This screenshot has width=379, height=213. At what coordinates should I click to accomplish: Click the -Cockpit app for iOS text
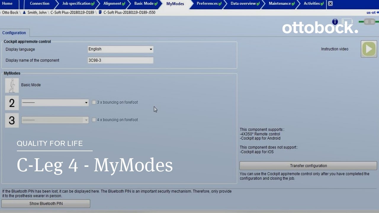(x=257, y=152)
